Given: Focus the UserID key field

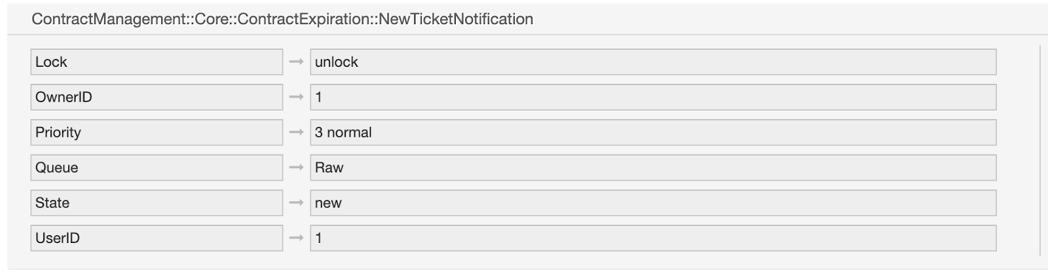Looking at the screenshot, I should (x=157, y=238).
